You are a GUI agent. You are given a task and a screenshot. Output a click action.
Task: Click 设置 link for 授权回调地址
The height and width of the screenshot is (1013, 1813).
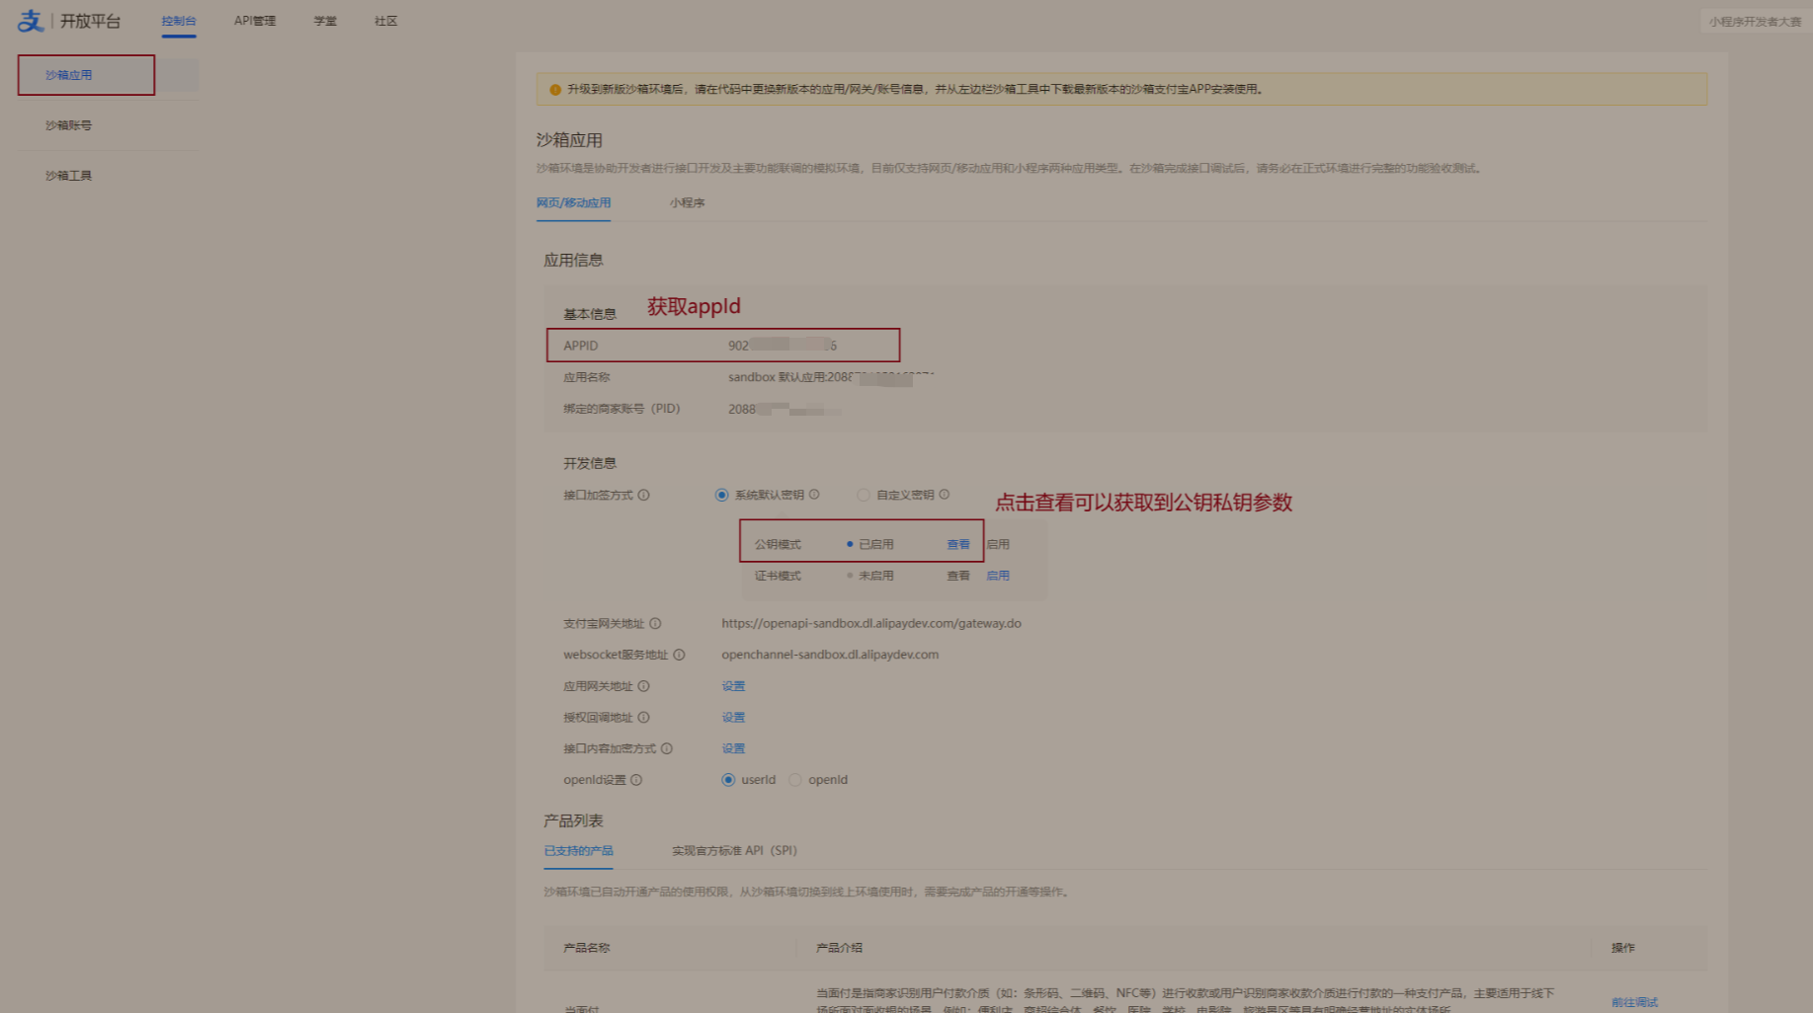(733, 718)
